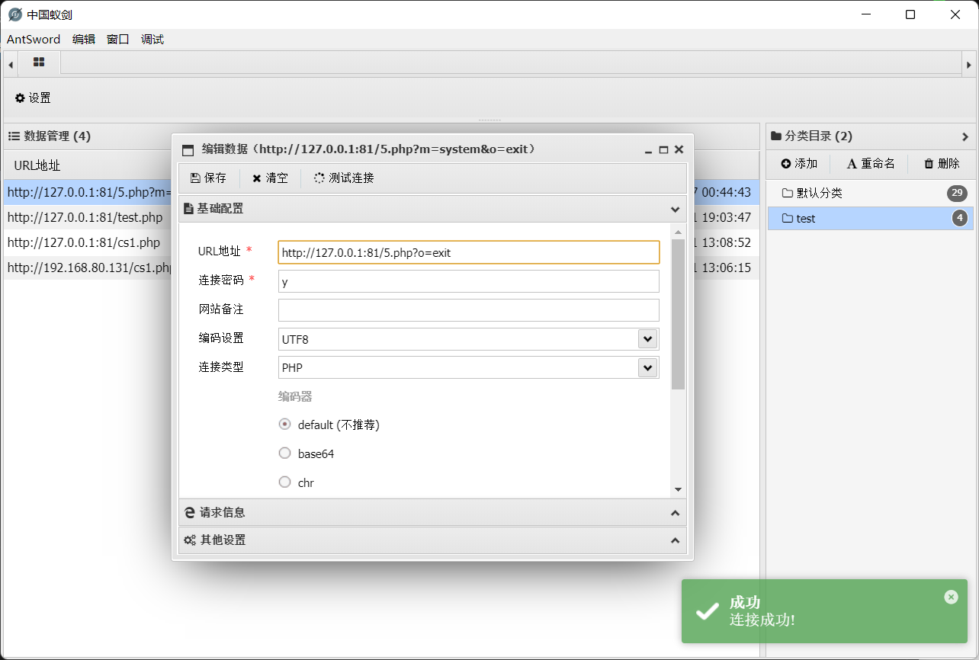This screenshot has height=660, width=979.
Task: Click the AntSword app title icon
Action: [x=14, y=14]
